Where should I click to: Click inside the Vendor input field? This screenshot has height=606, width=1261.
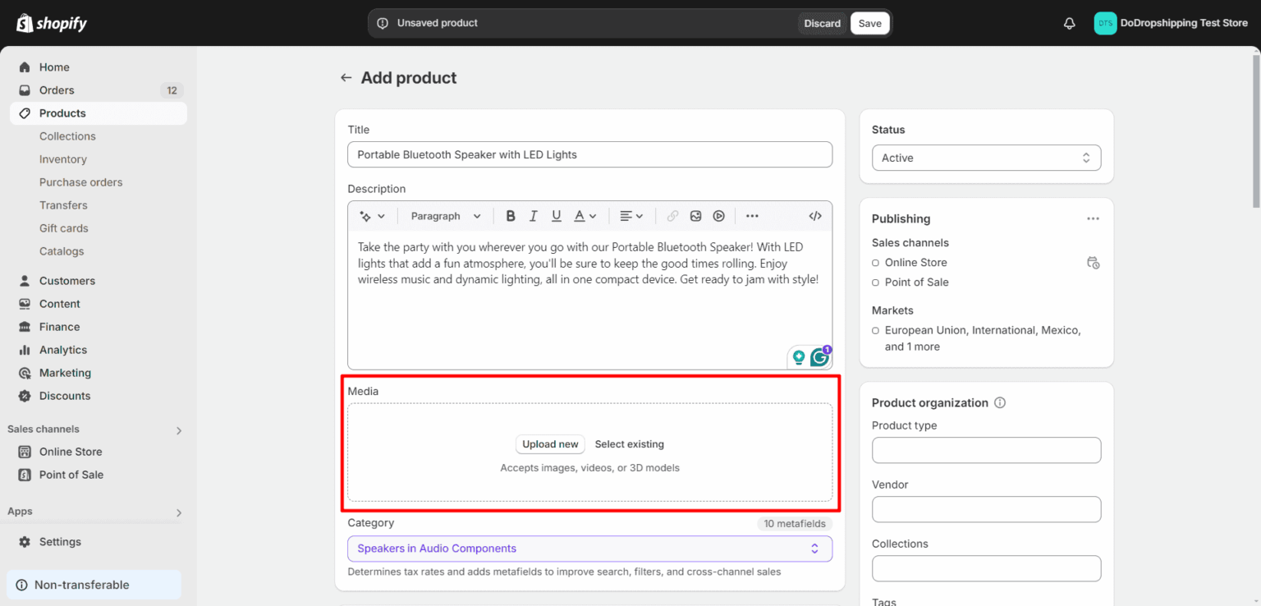pos(986,509)
